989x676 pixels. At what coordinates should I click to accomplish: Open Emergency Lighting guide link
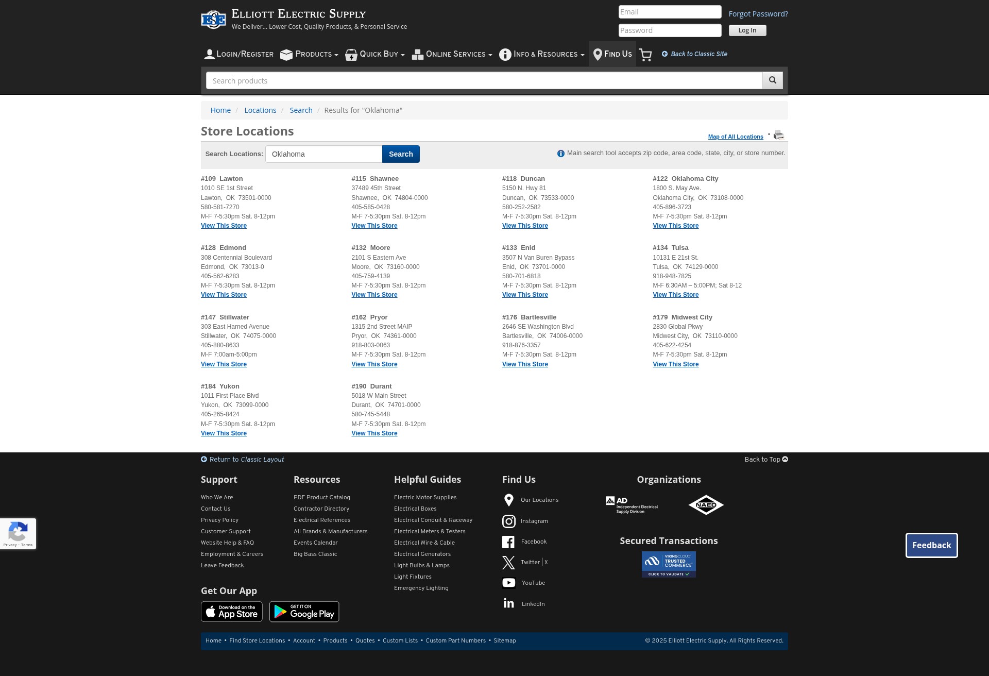[x=421, y=588]
